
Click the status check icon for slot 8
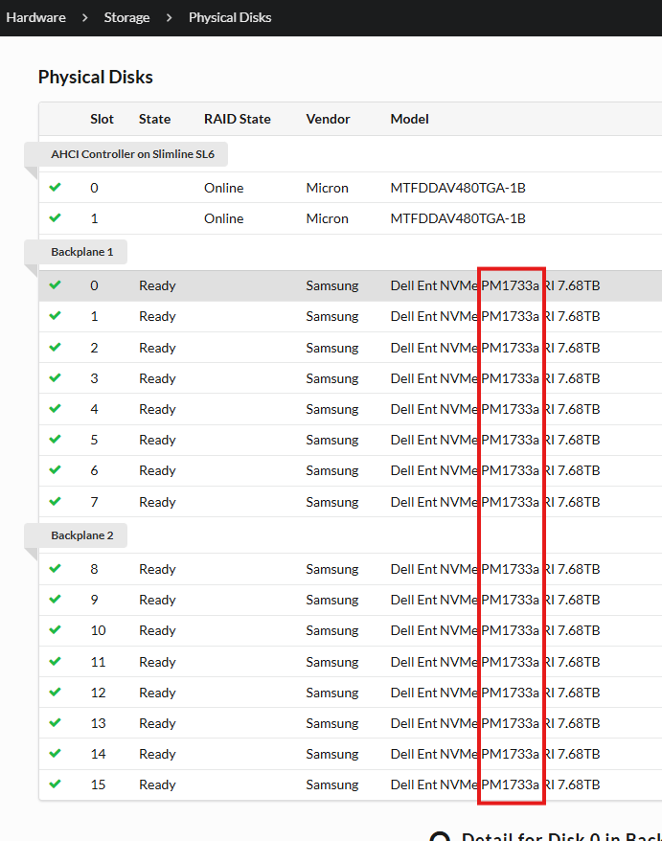pyautogui.click(x=55, y=568)
